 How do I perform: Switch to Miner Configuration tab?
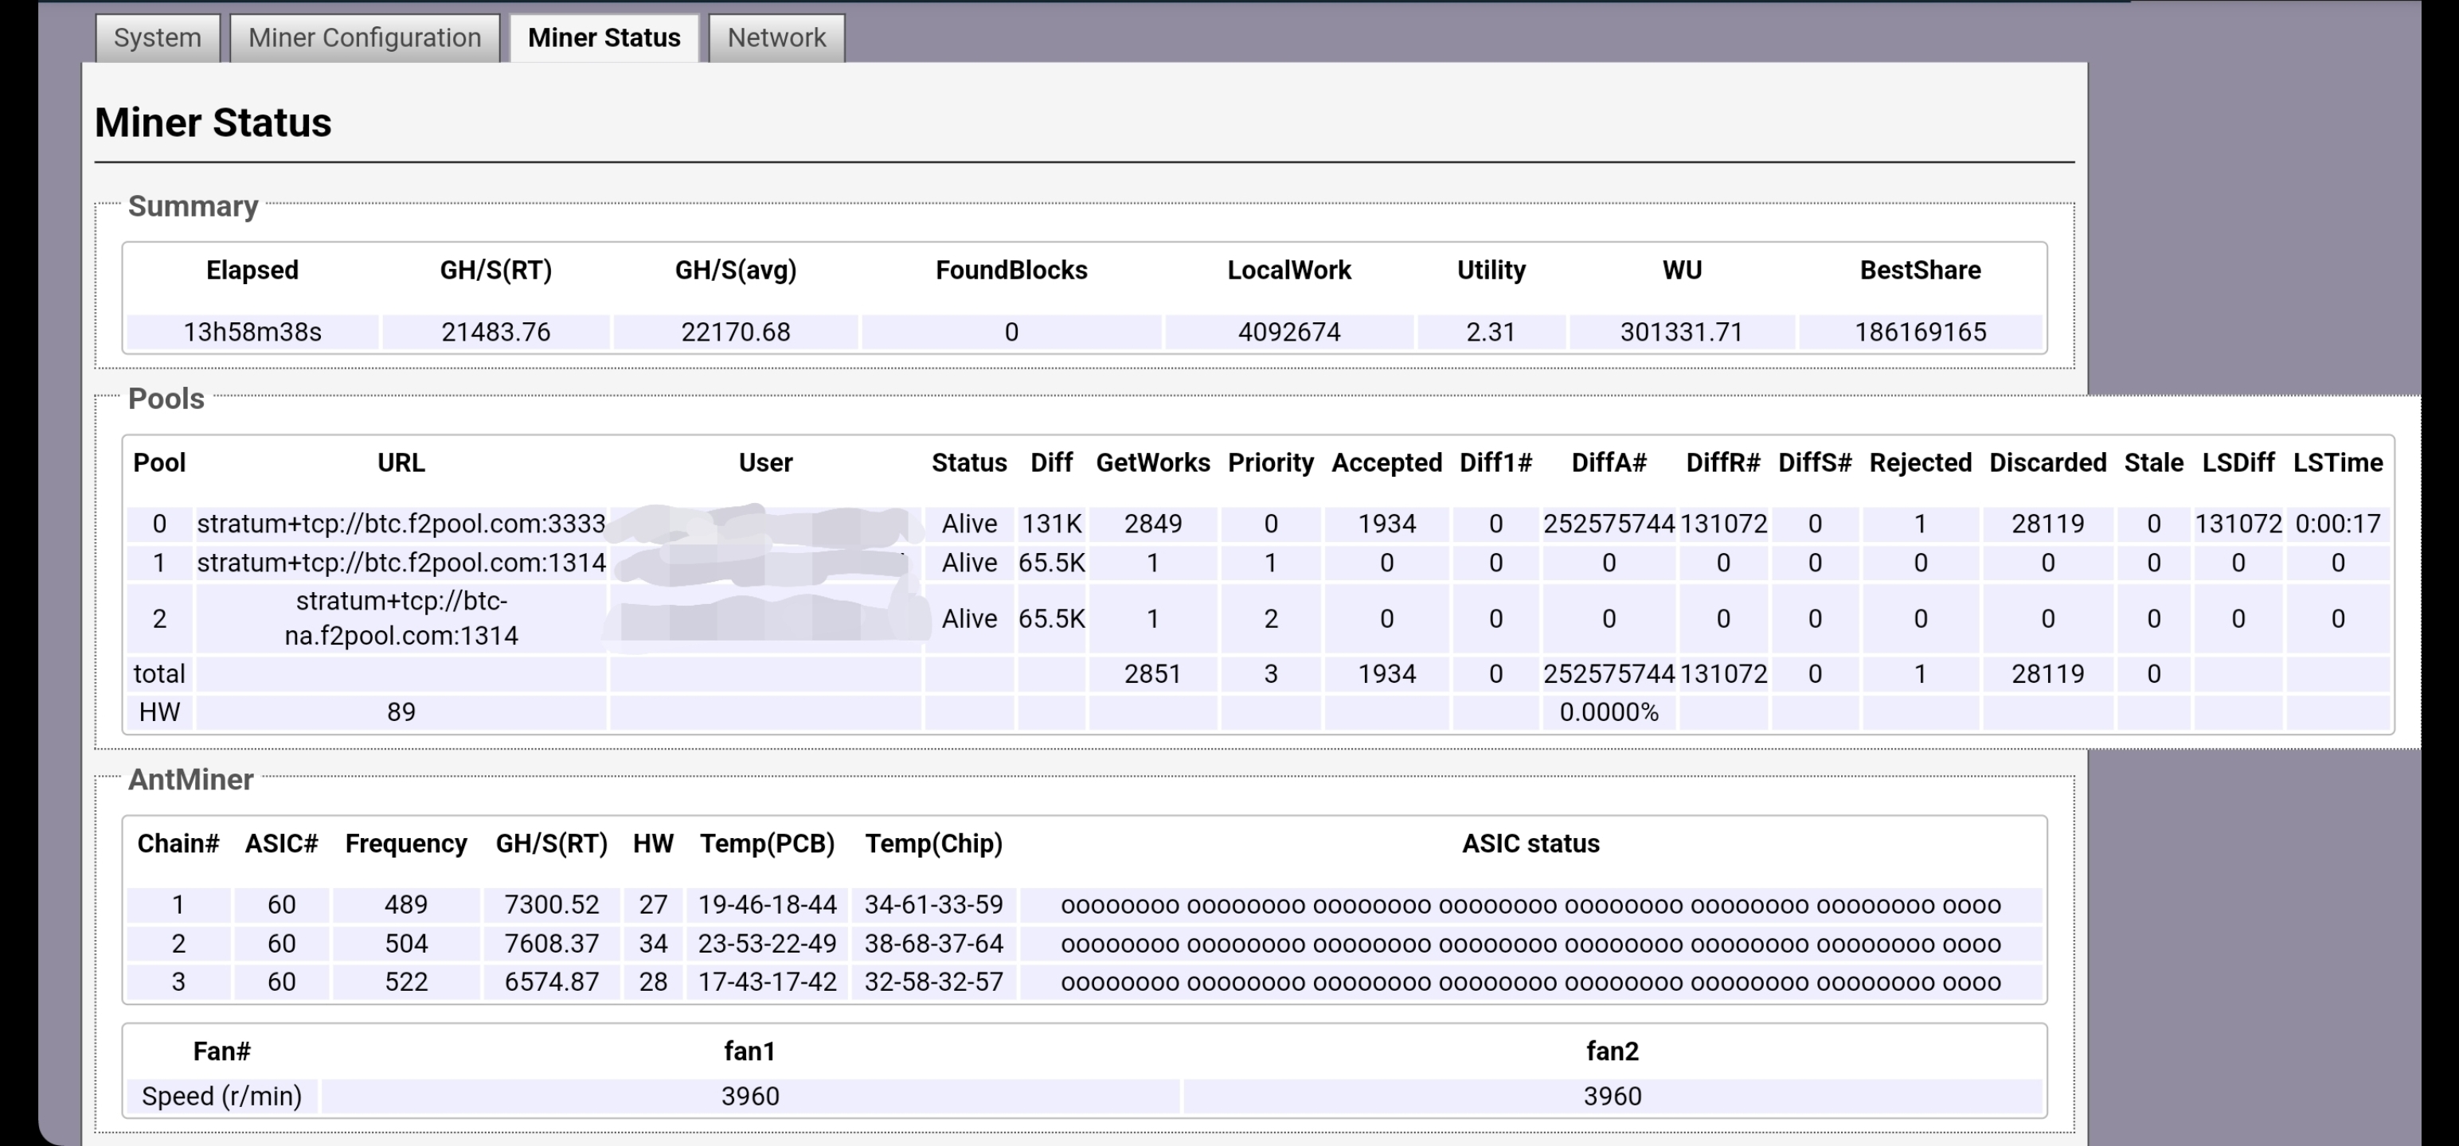365,38
